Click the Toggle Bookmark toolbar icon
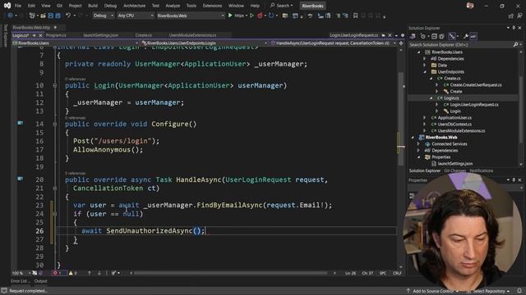The height and width of the screenshot is (295, 526). pos(355,16)
